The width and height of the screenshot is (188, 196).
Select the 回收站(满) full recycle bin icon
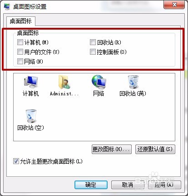pos(133,82)
